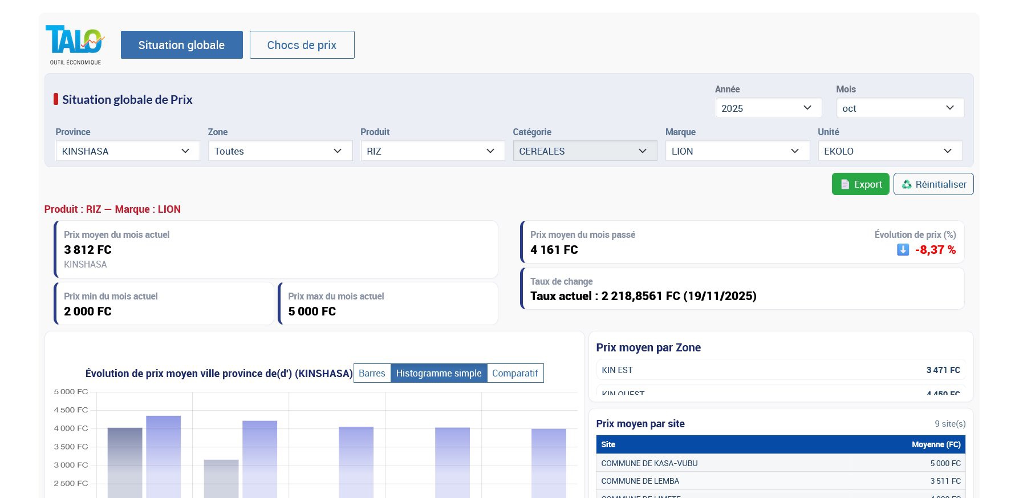1019x498 pixels.
Task: Toggle the Comparatif chart view
Action: [515, 373]
